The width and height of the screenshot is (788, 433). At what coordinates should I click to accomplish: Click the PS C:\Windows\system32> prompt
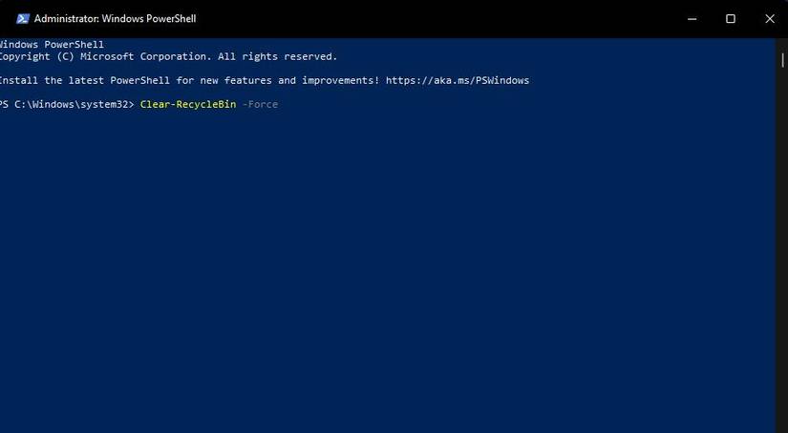point(69,104)
